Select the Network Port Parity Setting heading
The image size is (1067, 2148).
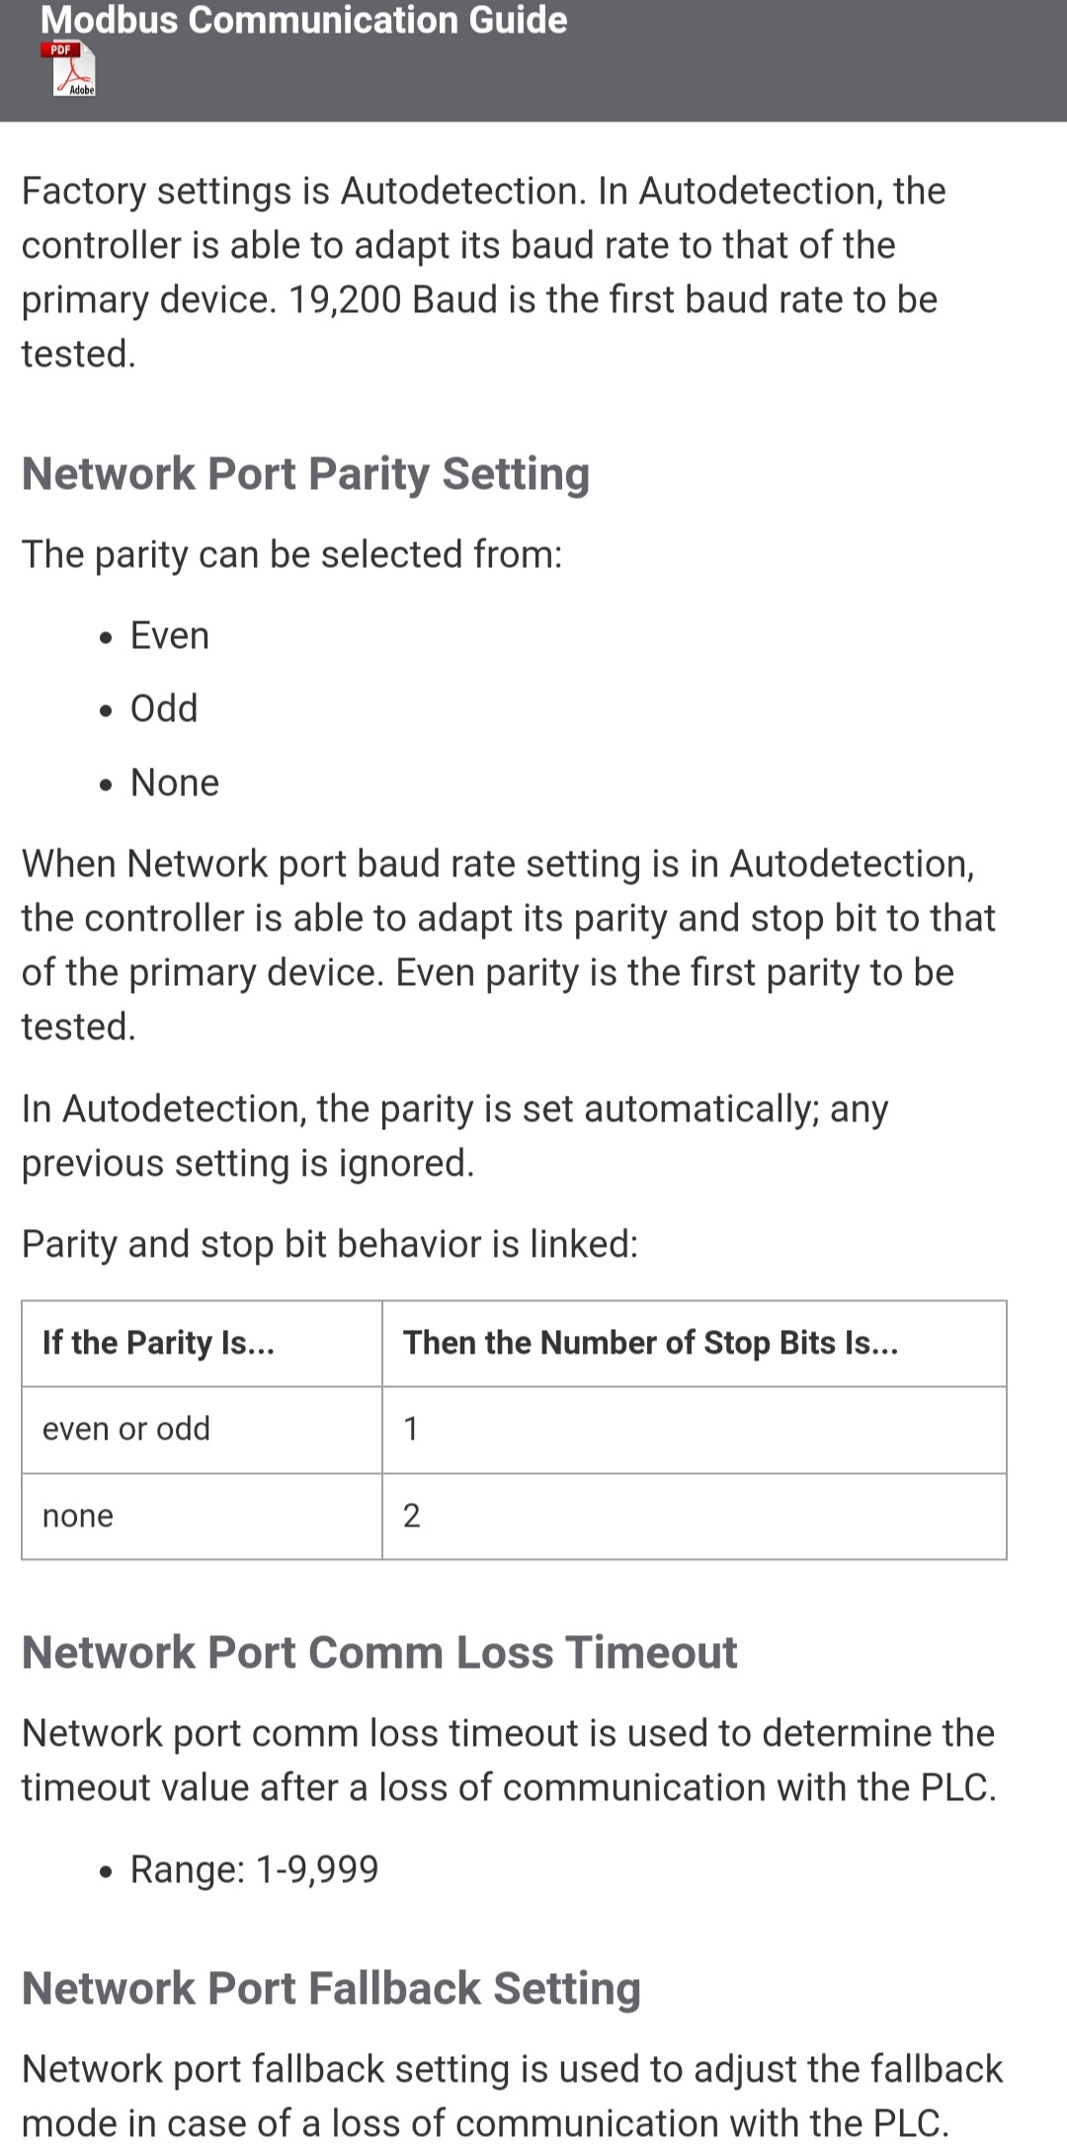(305, 473)
